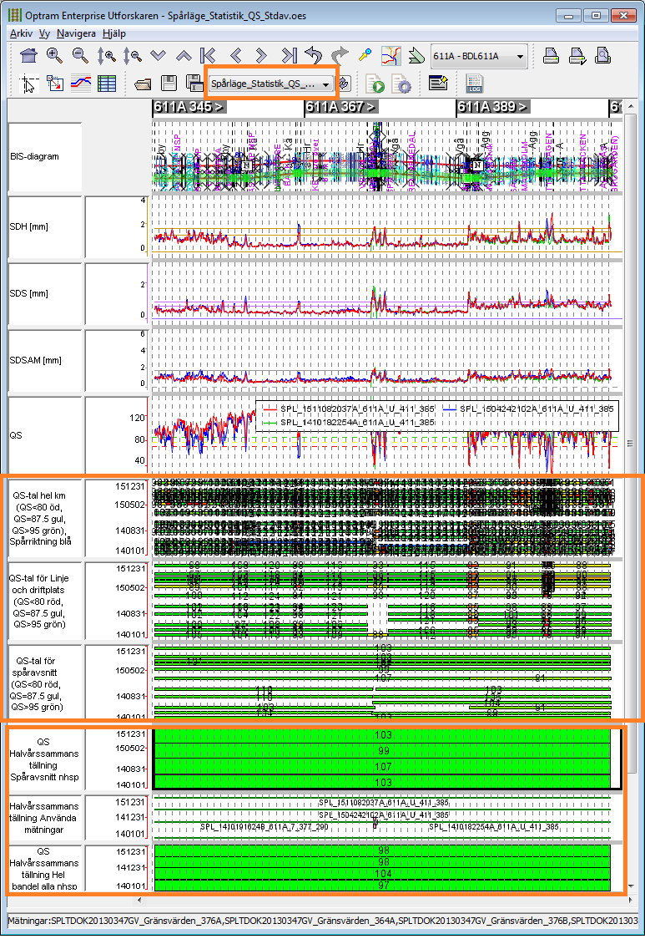The height and width of the screenshot is (939, 645).
Task: Click horizontal scrollbar left arrow
Action: click(140, 900)
